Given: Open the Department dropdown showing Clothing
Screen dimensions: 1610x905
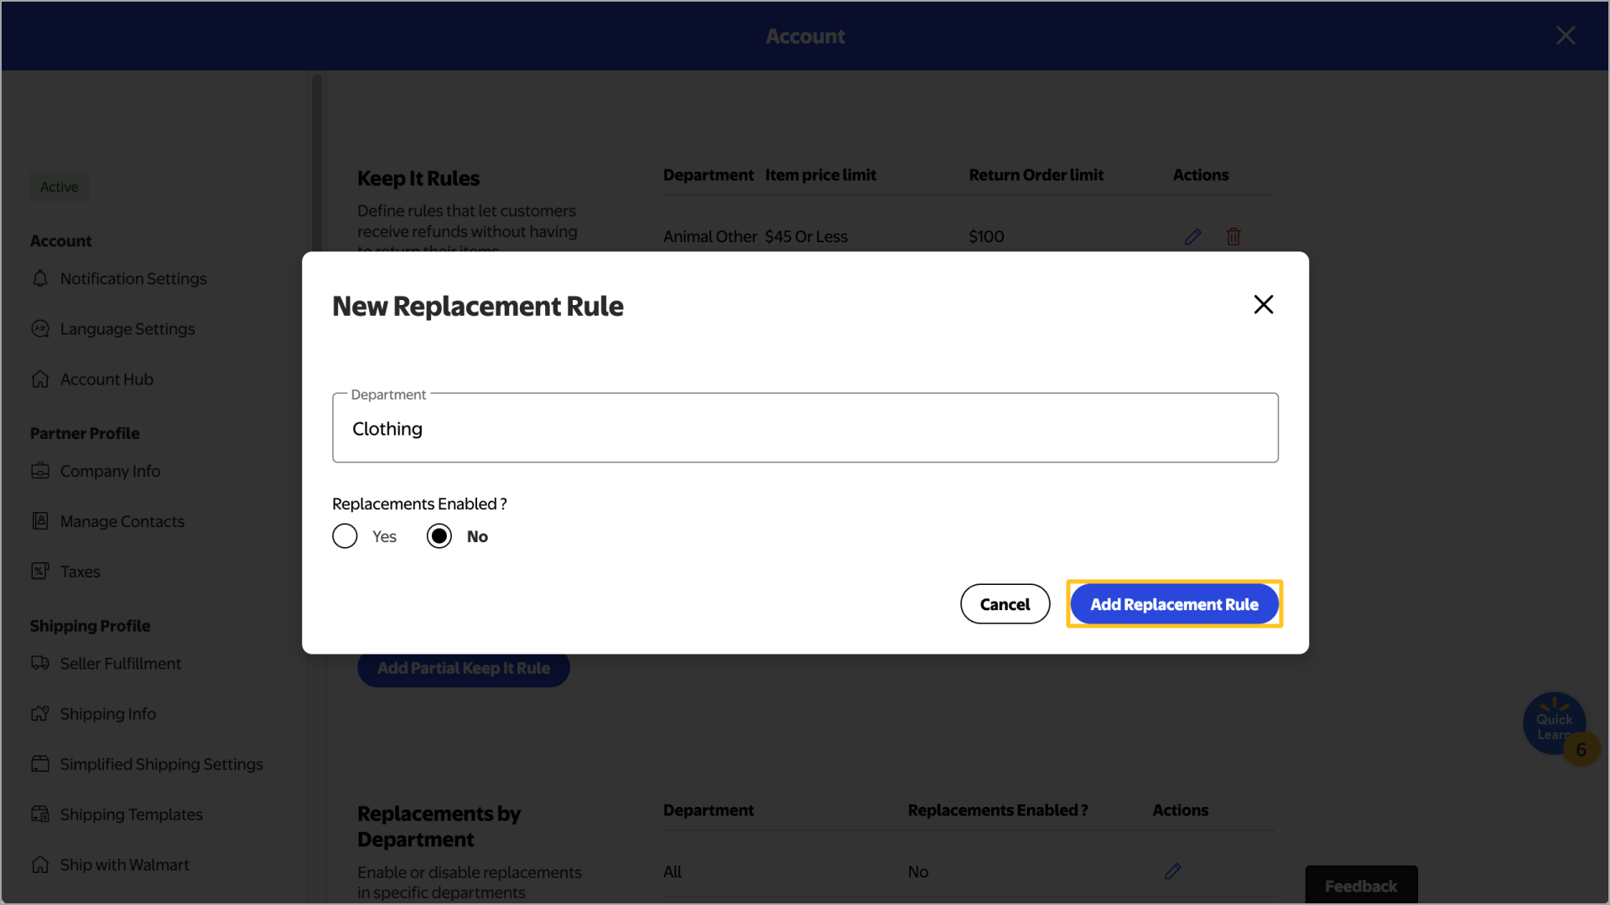Looking at the screenshot, I should [805, 428].
